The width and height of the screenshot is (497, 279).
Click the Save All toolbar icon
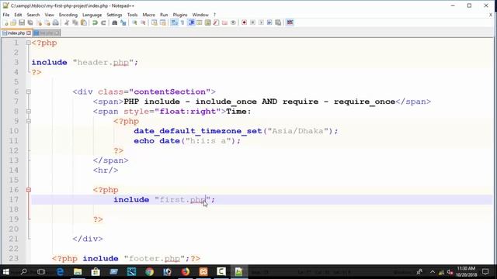[x=30, y=22]
